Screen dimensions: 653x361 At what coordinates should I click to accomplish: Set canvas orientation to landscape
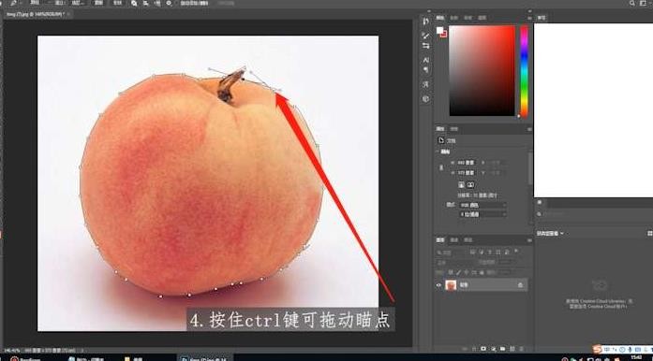click(x=470, y=184)
